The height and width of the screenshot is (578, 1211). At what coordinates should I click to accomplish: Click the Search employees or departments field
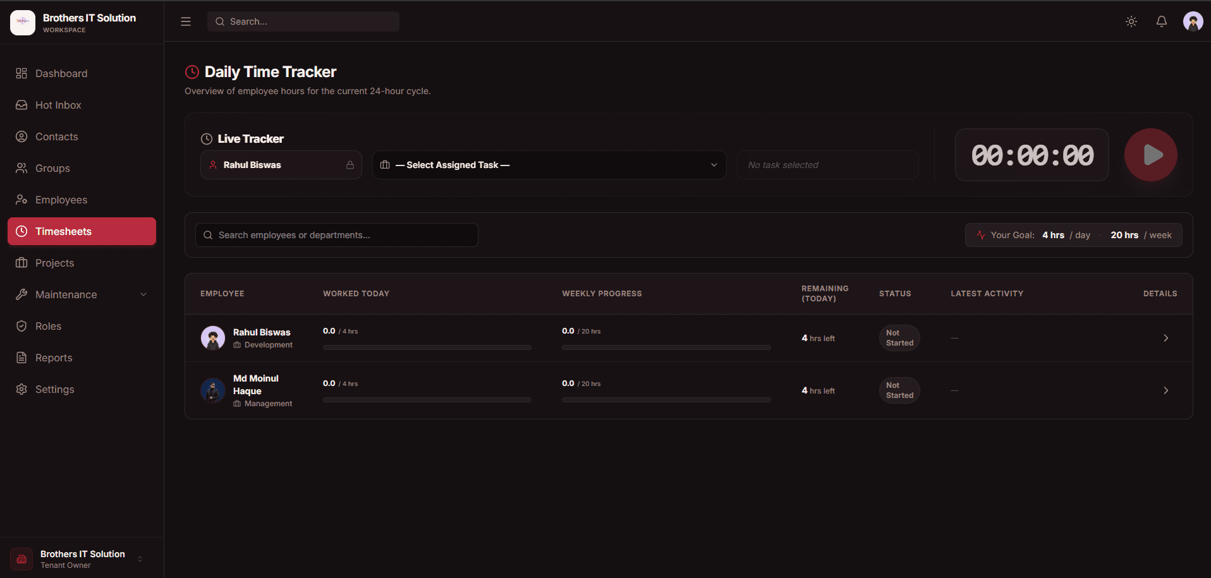click(337, 235)
